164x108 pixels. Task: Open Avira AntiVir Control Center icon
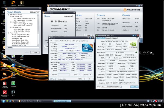(5, 94)
